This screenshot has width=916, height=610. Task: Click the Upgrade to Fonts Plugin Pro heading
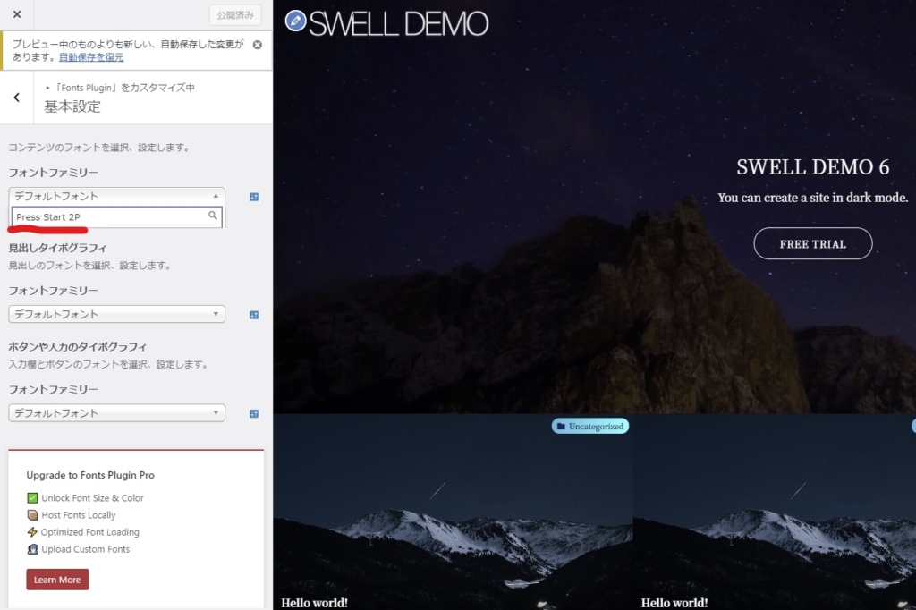pos(90,475)
